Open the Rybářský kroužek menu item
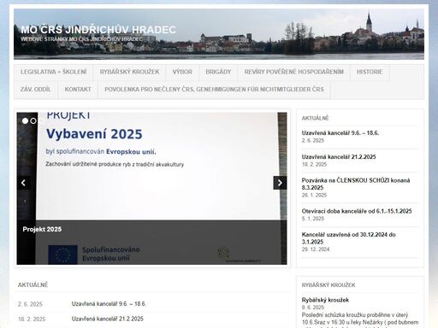 click(129, 72)
